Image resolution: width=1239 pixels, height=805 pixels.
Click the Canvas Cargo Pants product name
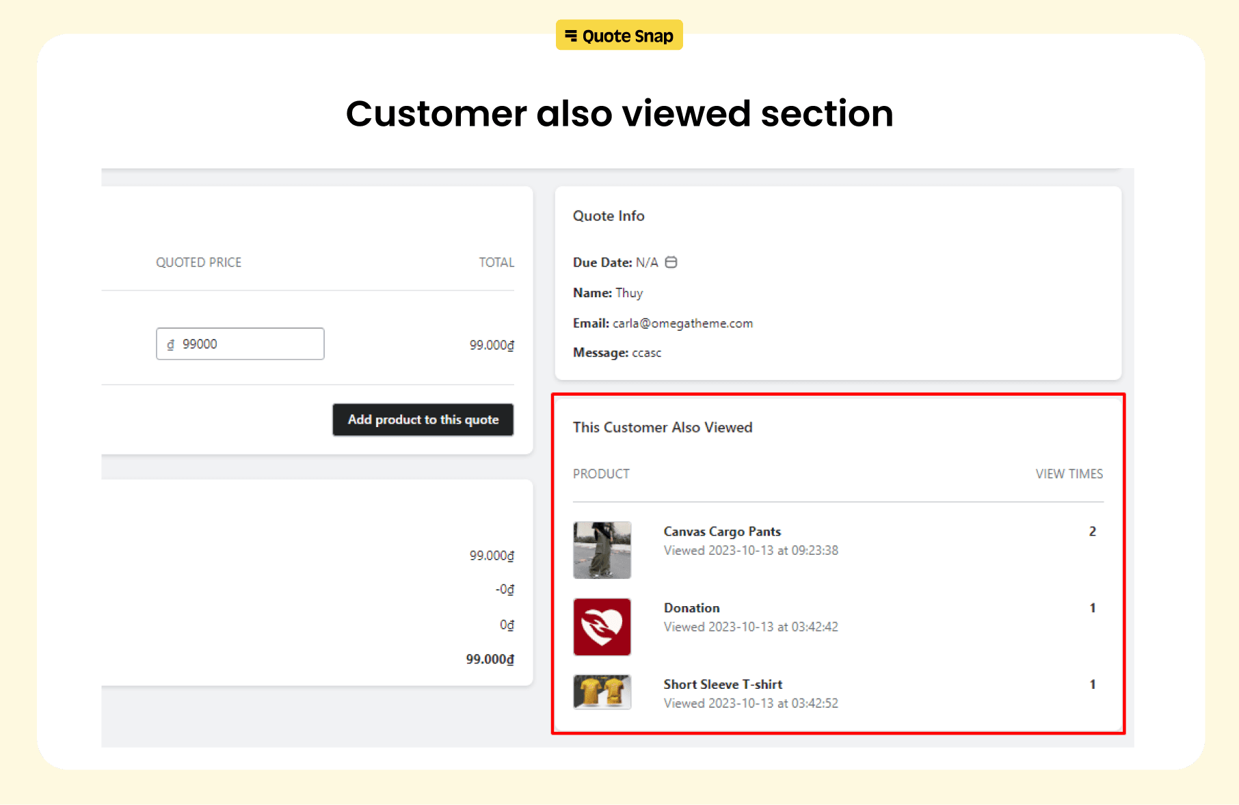click(x=722, y=531)
